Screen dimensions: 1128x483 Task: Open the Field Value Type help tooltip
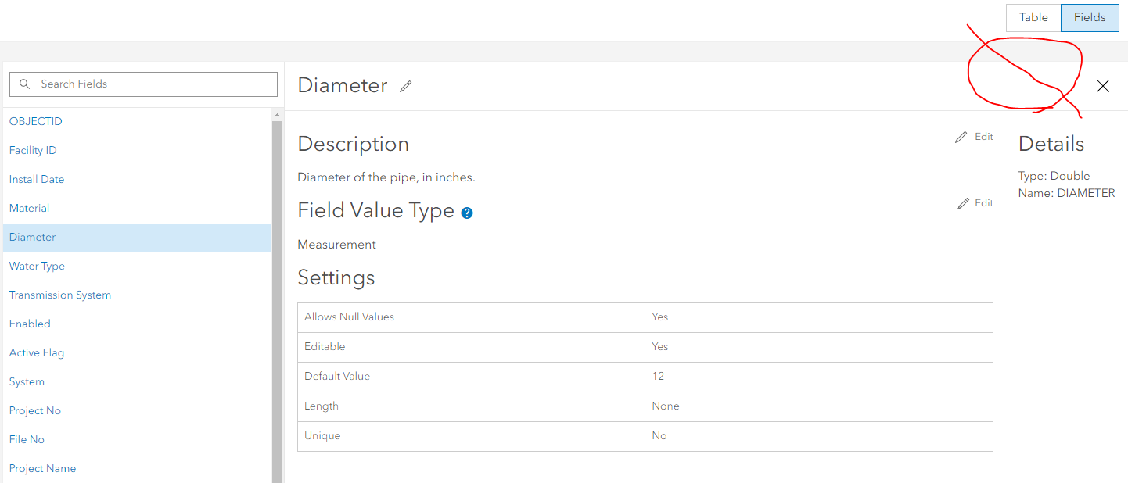click(x=466, y=212)
